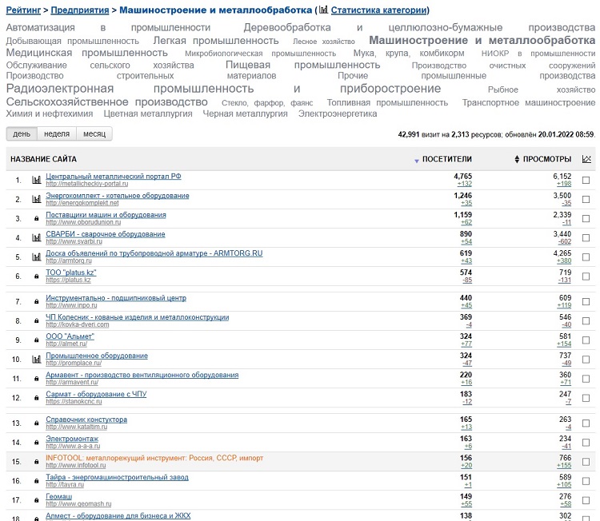600x521 pixels.
Task: Open Предприятия breadcrumb link
Action: click(79, 10)
